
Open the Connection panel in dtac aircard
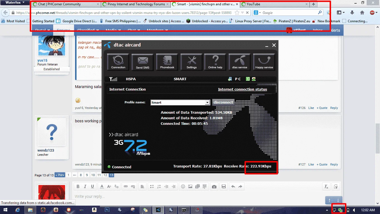(118, 62)
